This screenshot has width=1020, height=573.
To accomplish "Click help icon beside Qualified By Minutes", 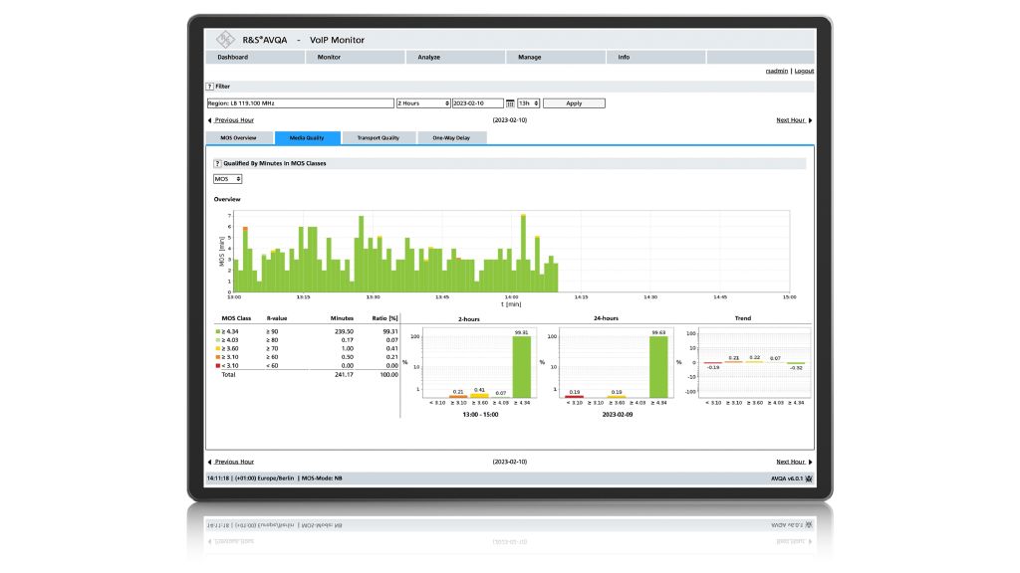I will coord(217,162).
